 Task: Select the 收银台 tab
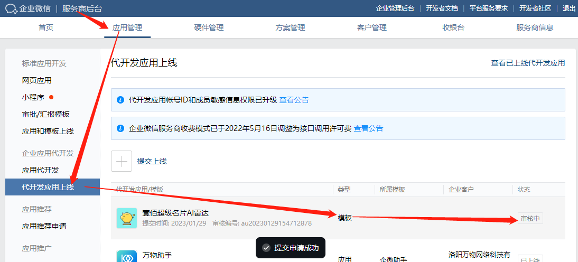point(453,27)
